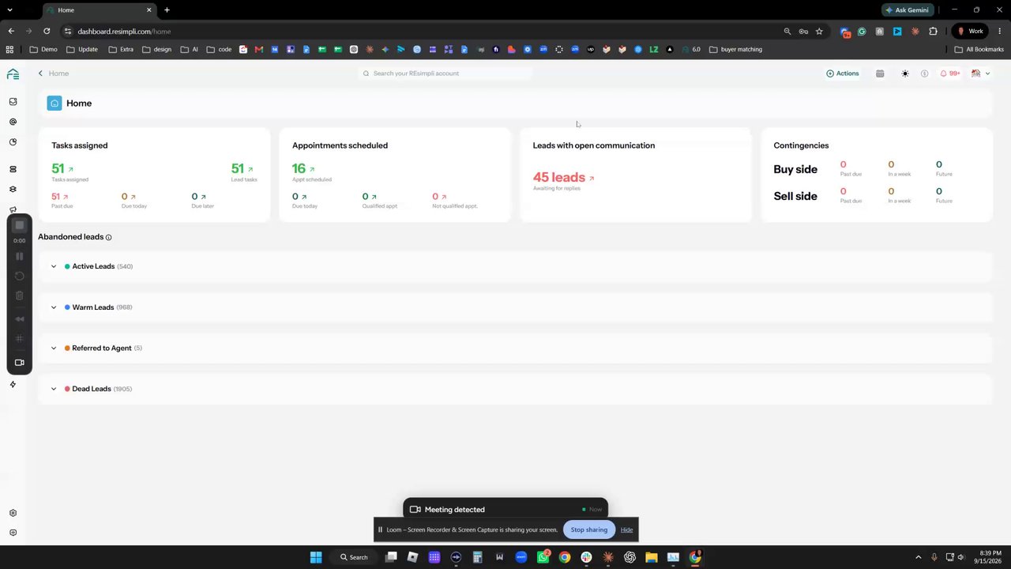
Task: Open the Actions menu
Action: point(842,73)
